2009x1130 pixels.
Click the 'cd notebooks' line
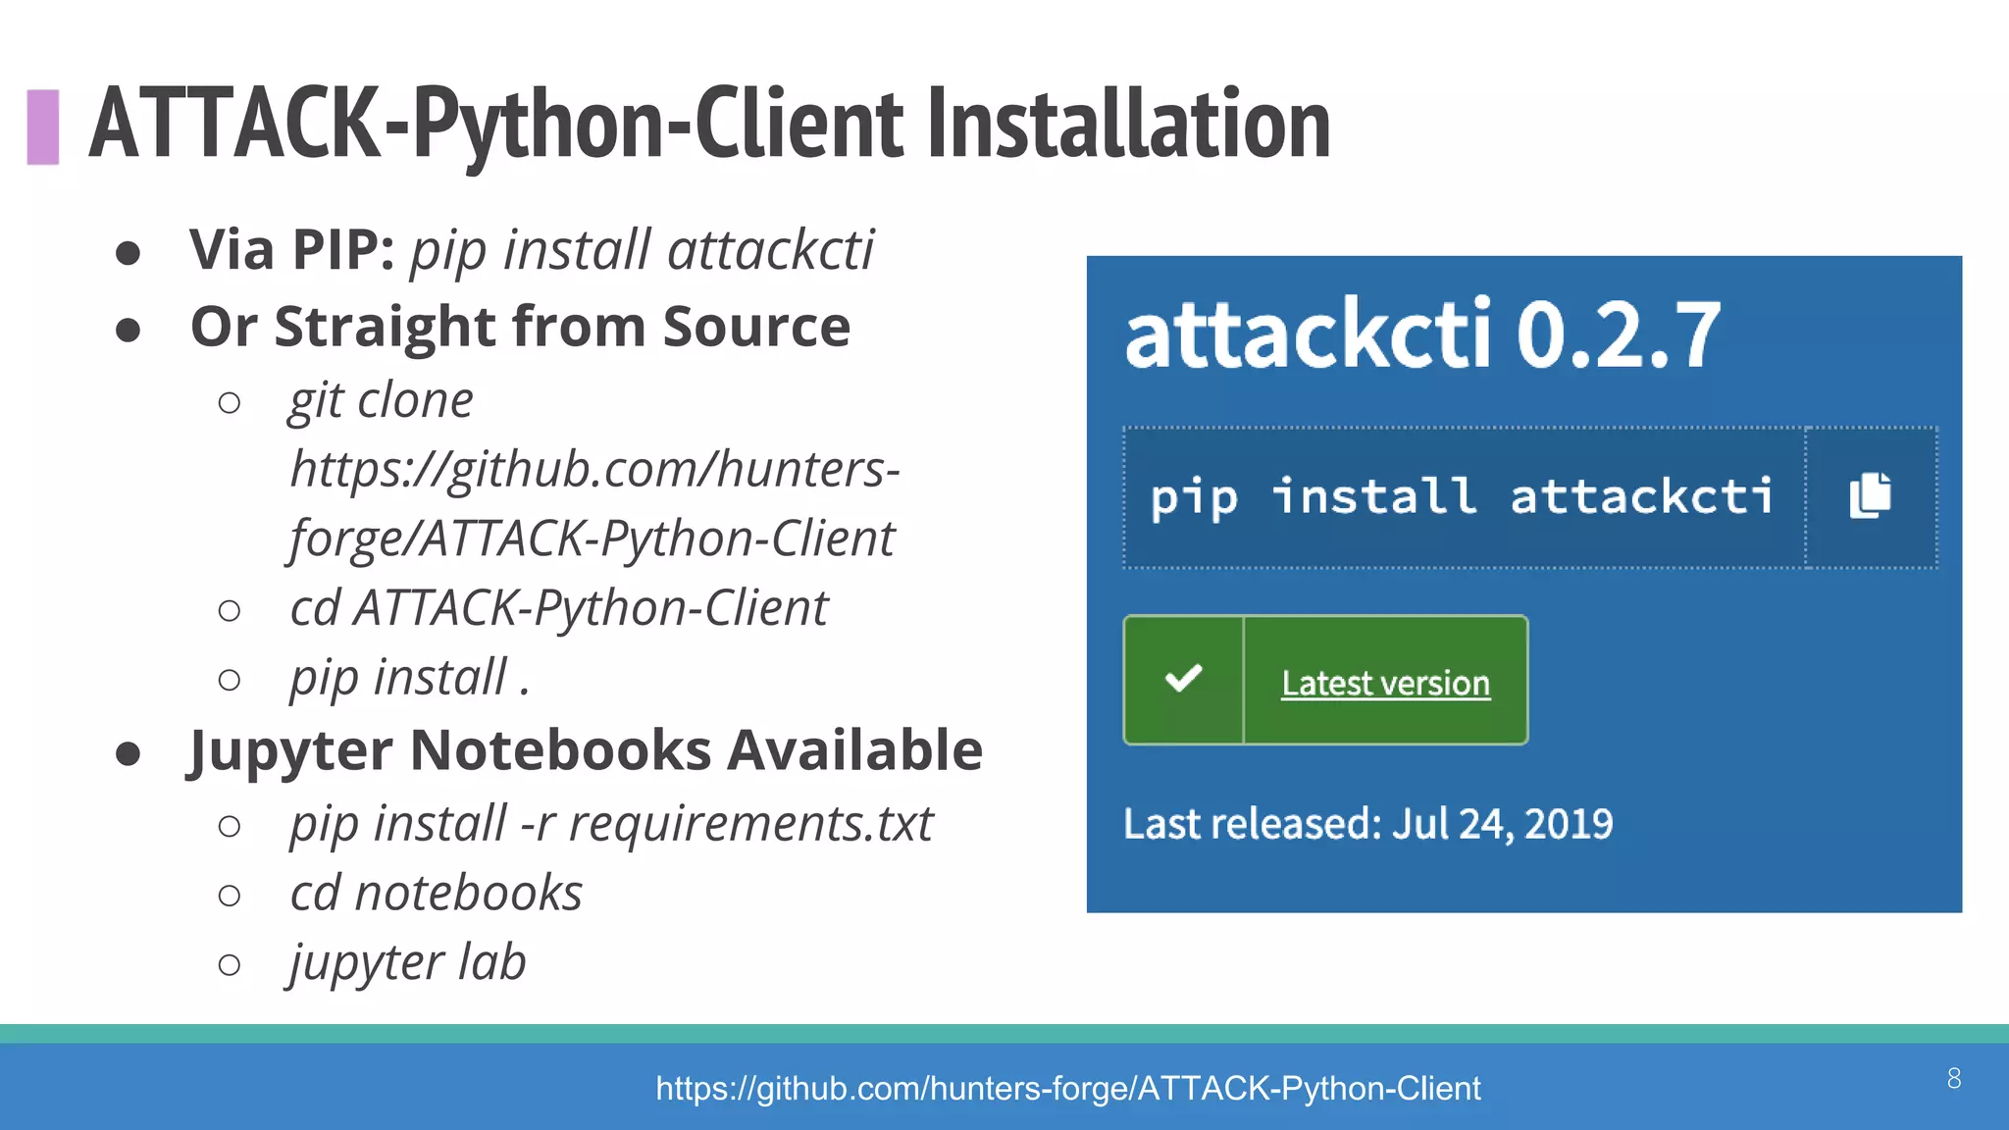[436, 894]
